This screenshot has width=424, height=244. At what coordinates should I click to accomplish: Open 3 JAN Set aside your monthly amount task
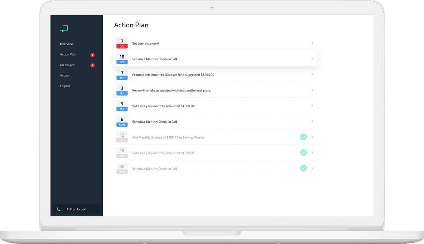pos(163,106)
